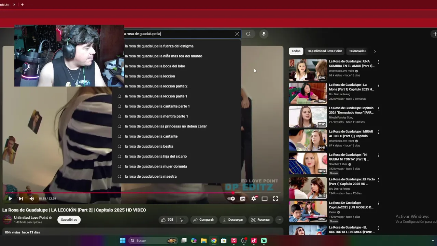Toggle subtitles in the player
The image size is (437, 246).
pos(243,199)
